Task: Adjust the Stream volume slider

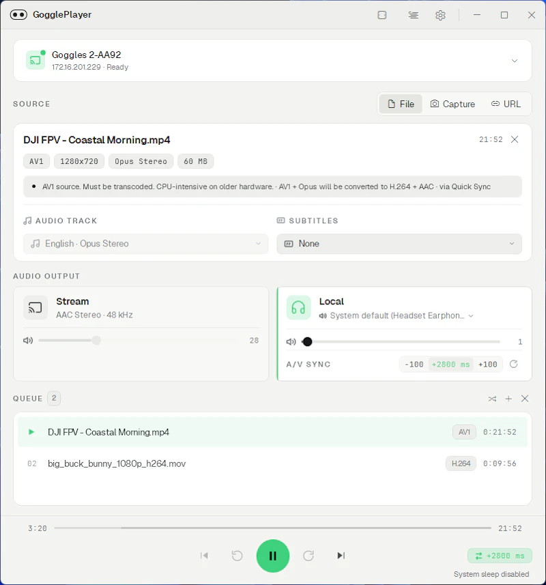Action: 138,340
